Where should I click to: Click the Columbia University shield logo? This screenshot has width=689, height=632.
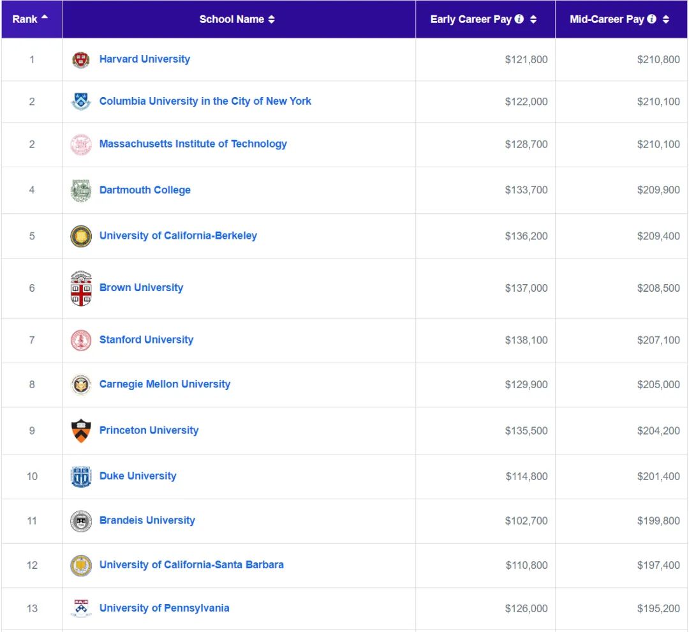81,102
